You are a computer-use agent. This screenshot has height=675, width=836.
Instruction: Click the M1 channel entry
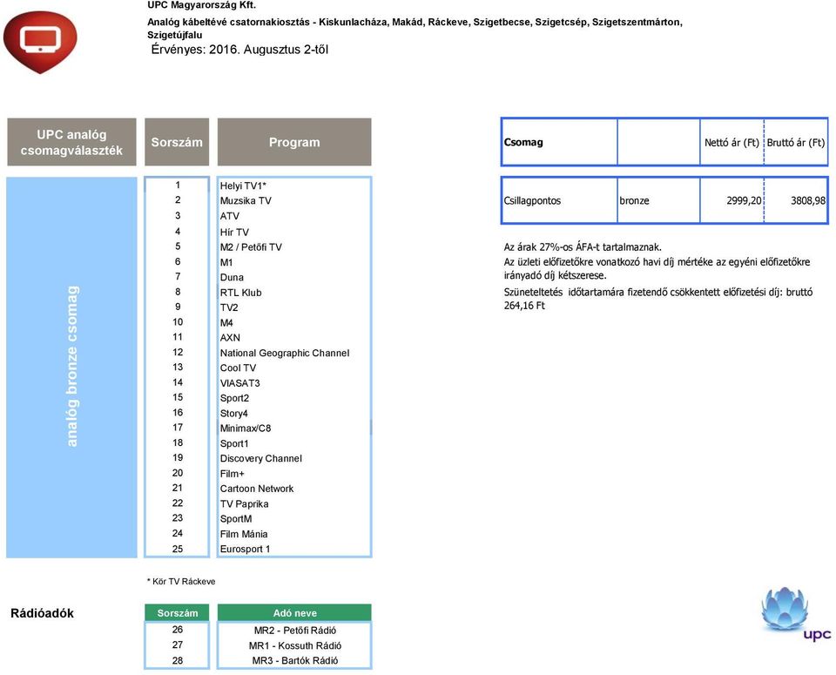[x=226, y=262]
